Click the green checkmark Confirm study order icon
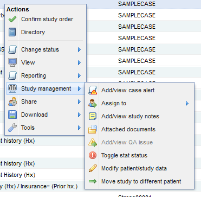 (x=12, y=19)
